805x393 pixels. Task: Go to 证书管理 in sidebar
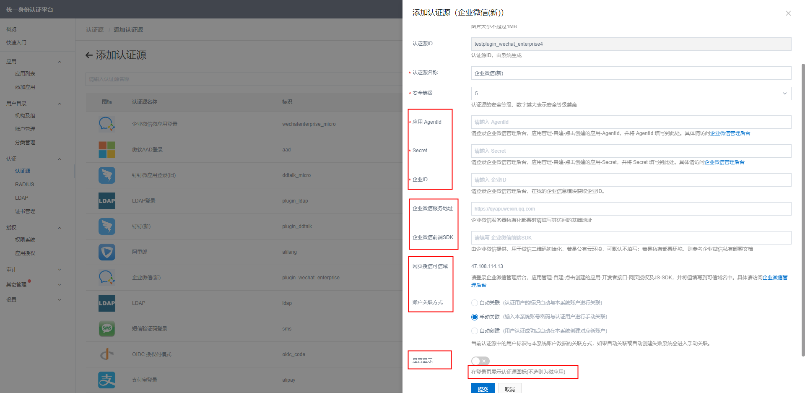pos(25,211)
